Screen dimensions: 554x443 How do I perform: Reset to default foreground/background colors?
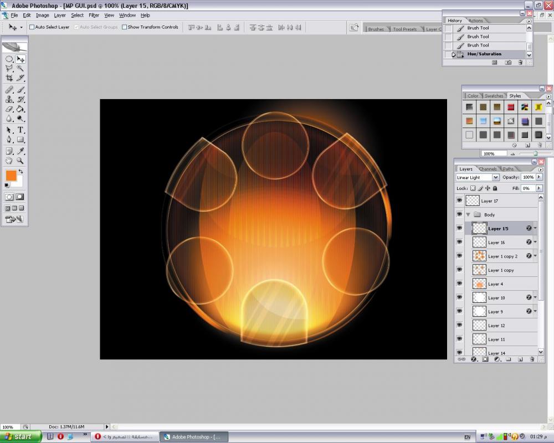click(7, 185)
